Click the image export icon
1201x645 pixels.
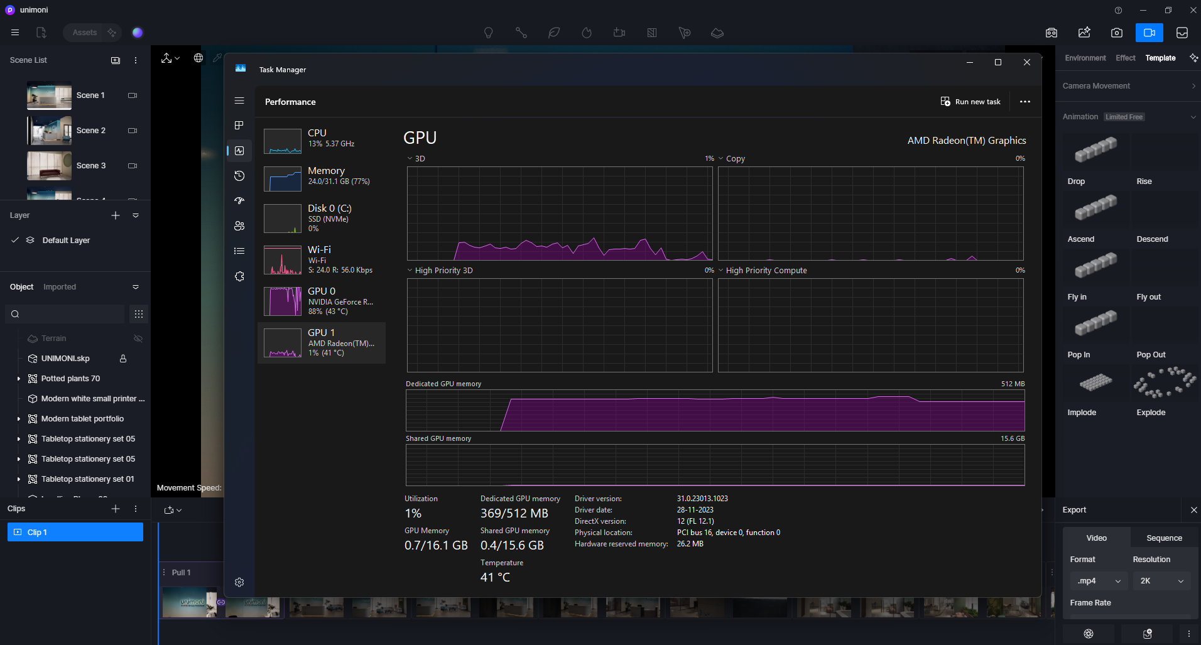pos(1084,33)
